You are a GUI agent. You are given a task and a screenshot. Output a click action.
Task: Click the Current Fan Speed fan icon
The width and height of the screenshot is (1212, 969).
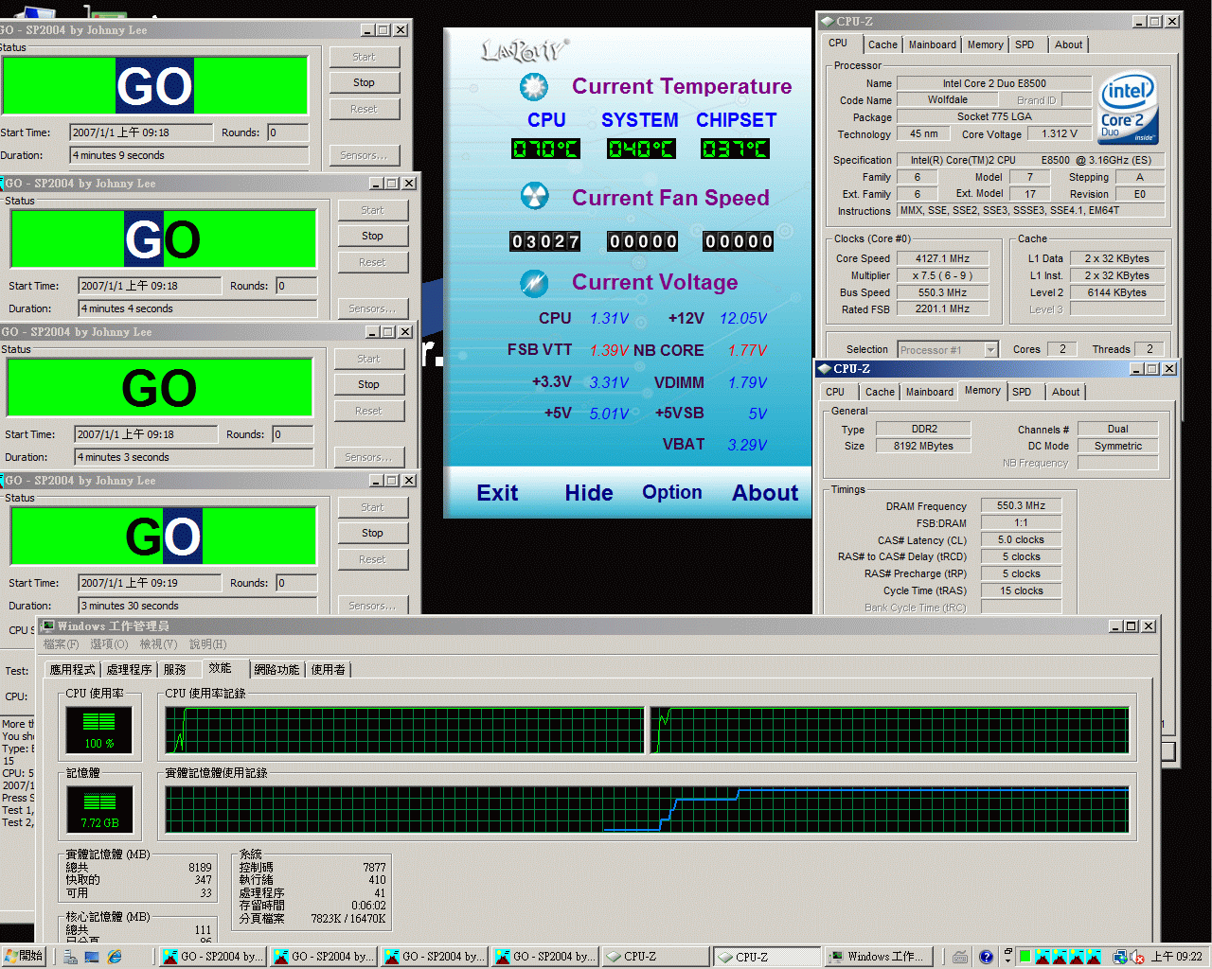click(534, 197)
